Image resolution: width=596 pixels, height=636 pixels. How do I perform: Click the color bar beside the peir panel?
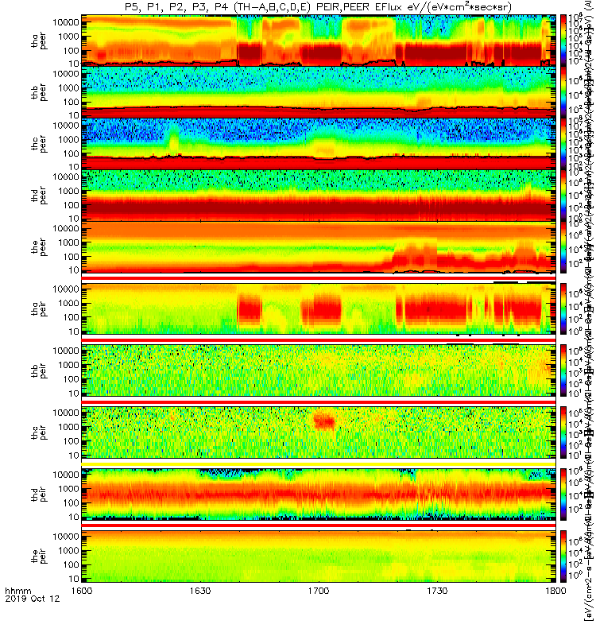(563, 556)
